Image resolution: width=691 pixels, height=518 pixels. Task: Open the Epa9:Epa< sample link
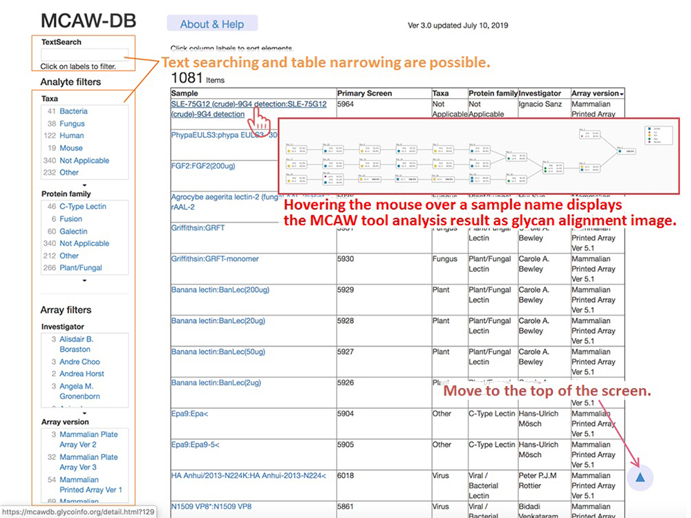190,414
